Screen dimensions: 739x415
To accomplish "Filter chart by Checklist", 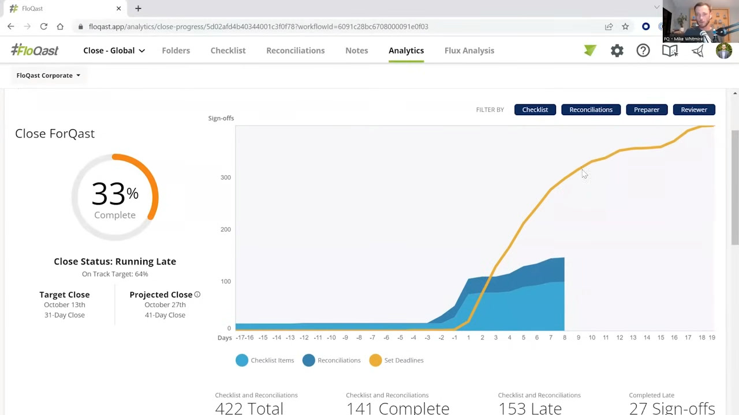I will (x=535, y=110).
